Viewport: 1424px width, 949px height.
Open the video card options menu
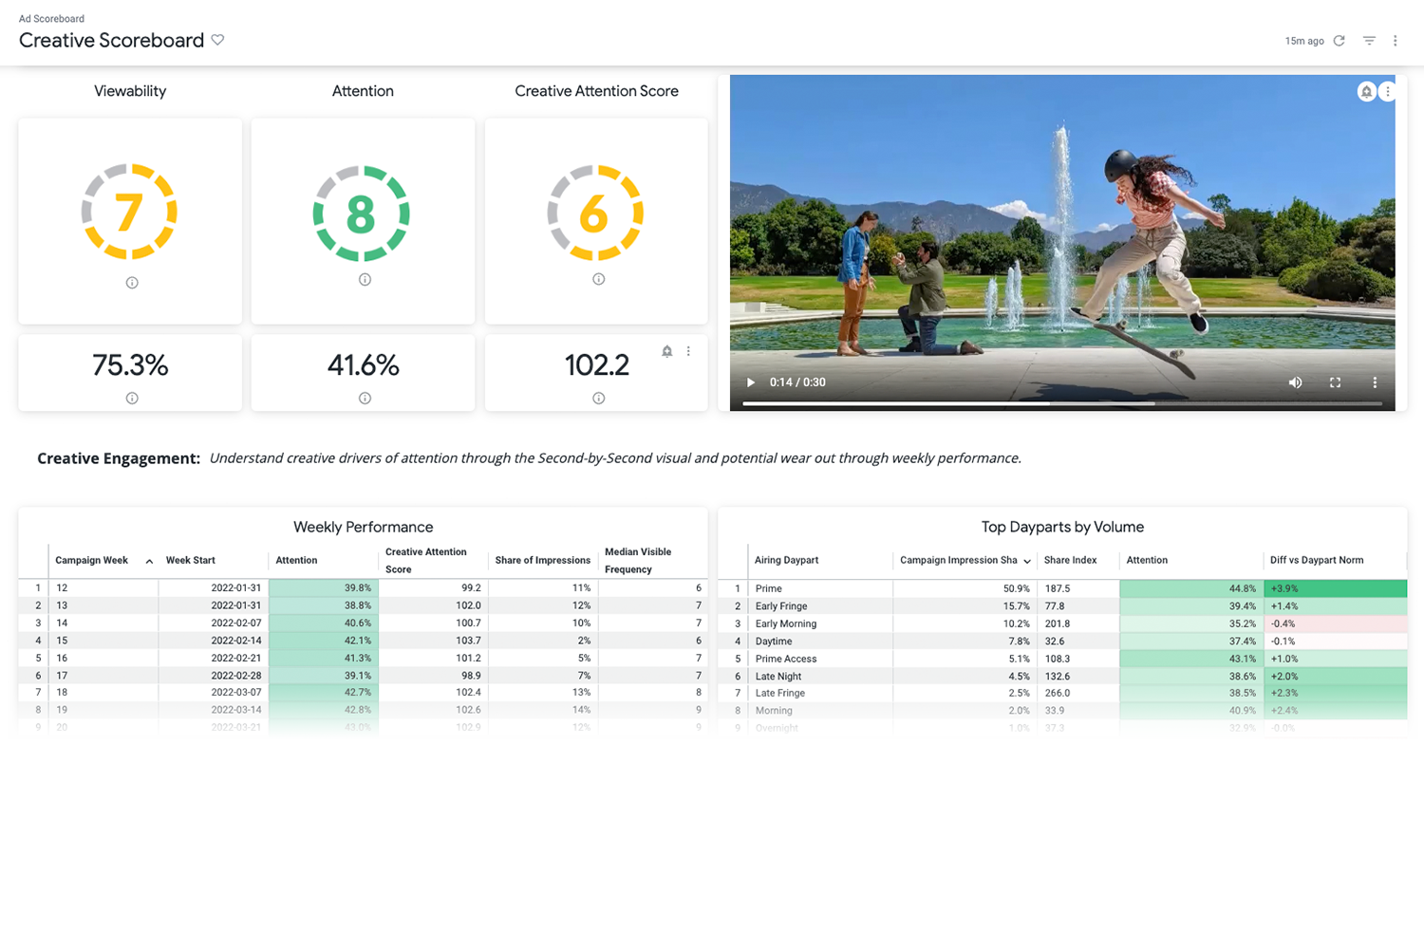pyautogui.click(x=1388, y=91)
